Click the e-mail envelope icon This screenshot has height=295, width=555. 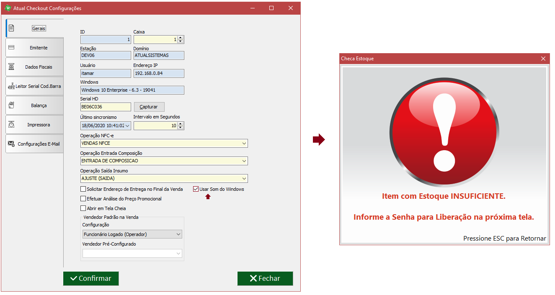pos(11,144)
